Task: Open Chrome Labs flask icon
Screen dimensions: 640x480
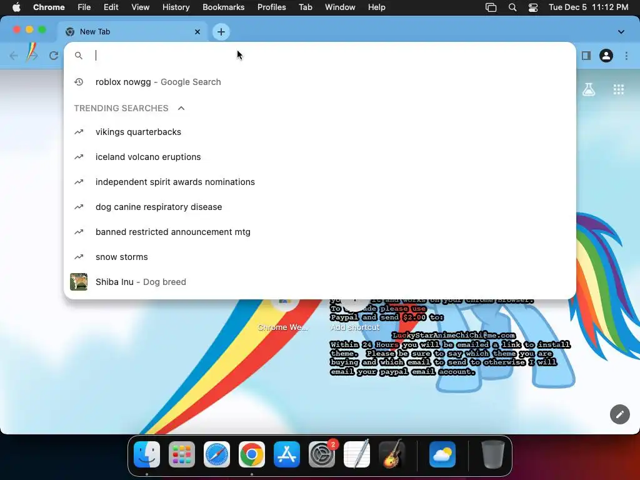Action: [x=589, y=89]
